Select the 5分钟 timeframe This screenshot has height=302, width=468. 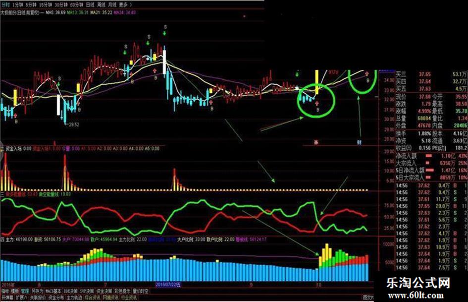click(31, 5)
